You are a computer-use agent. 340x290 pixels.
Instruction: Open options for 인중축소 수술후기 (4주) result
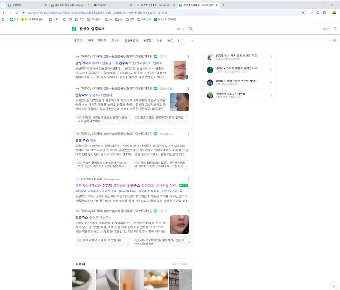[188, 211]
